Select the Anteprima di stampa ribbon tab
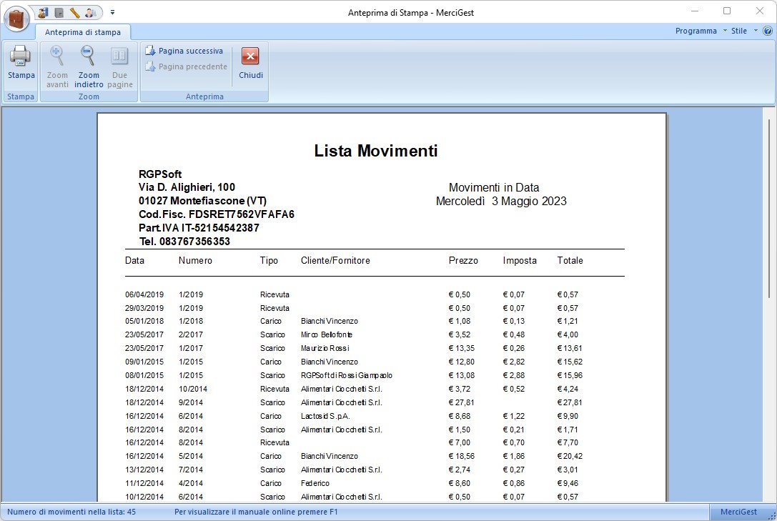777x521 pixels. 83,32
